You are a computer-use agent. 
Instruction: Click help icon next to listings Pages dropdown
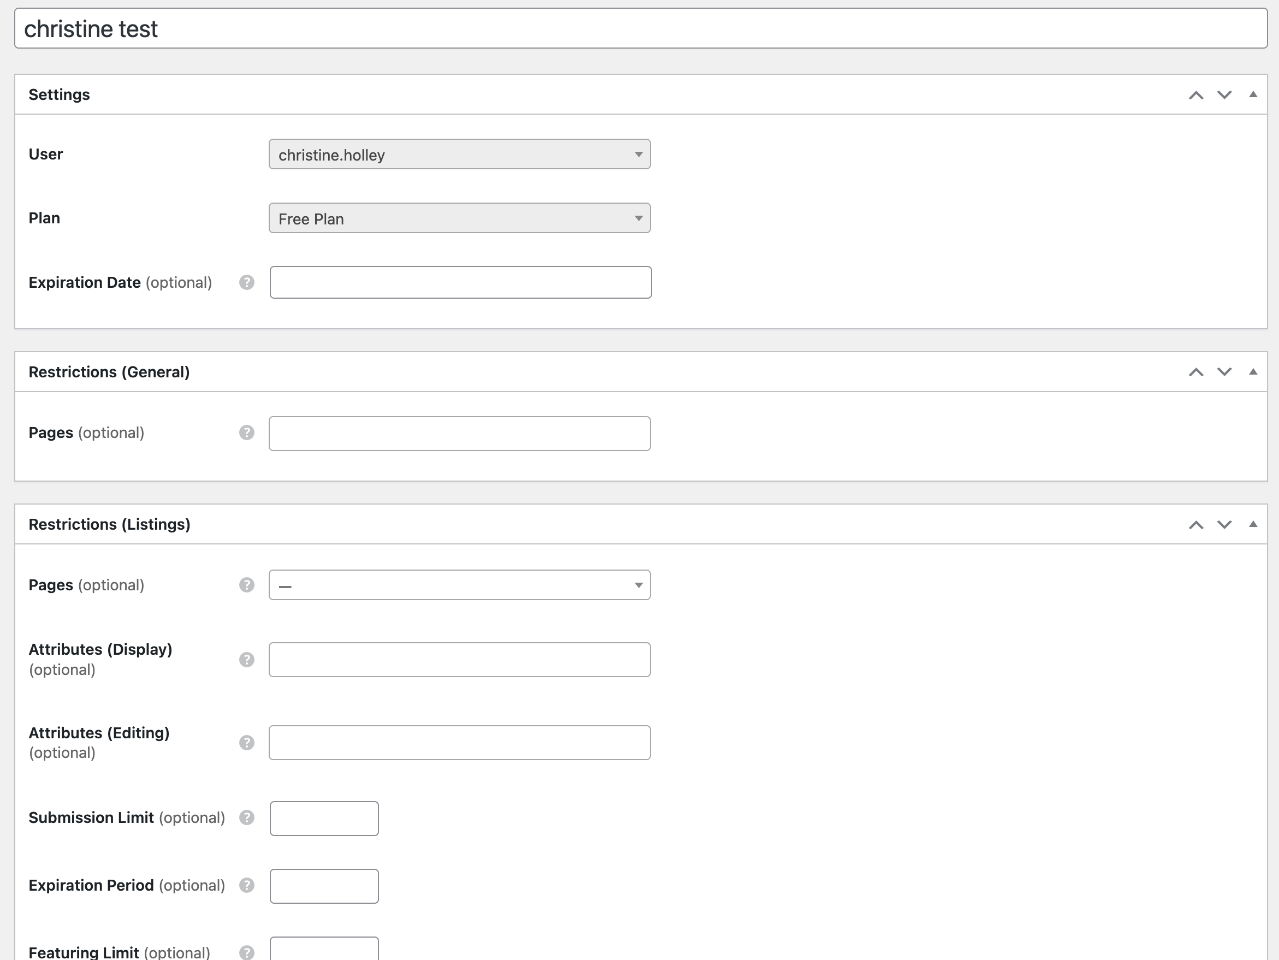247,585
